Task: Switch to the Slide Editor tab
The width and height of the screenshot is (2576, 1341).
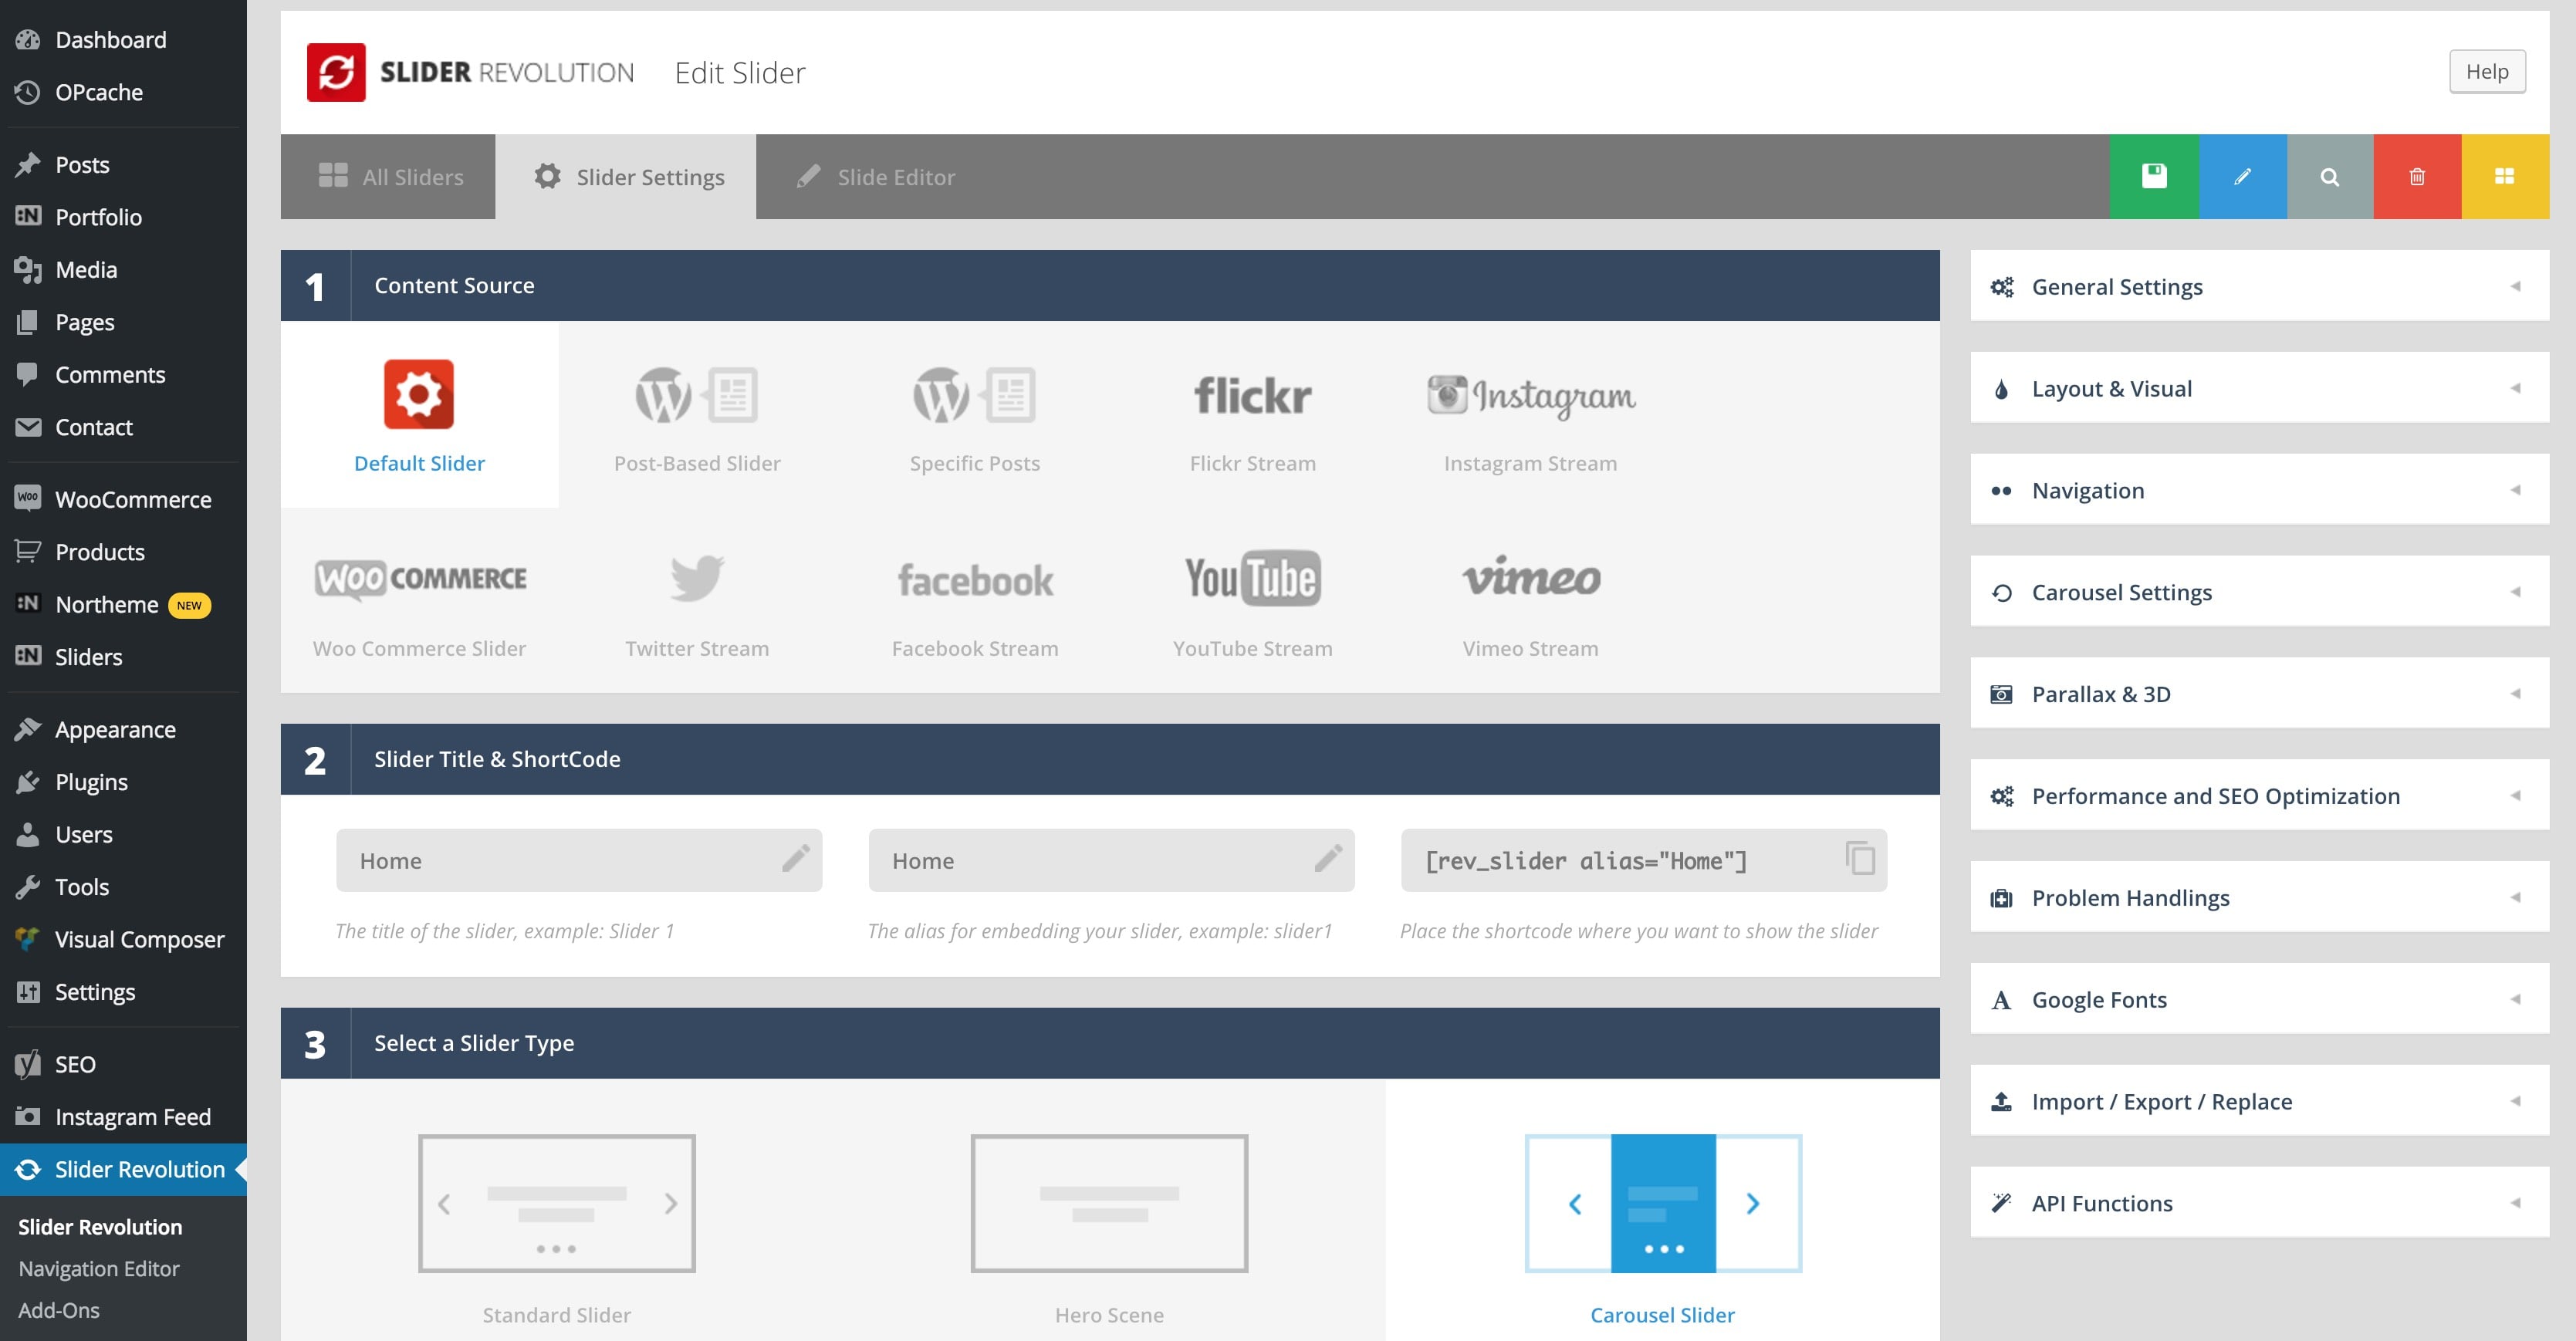Action: click(877, 175)
